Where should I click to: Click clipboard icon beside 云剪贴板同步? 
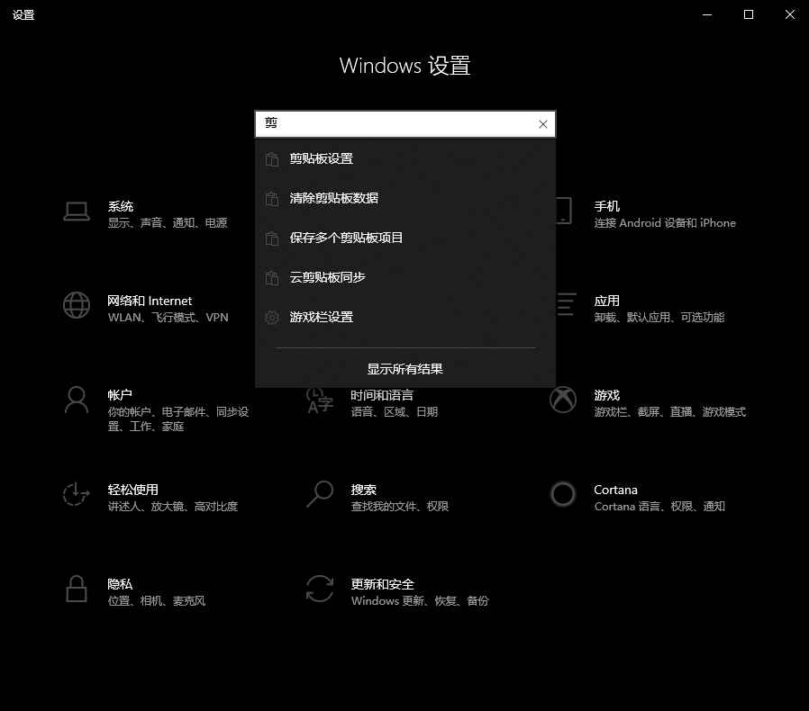pos(272,278)
